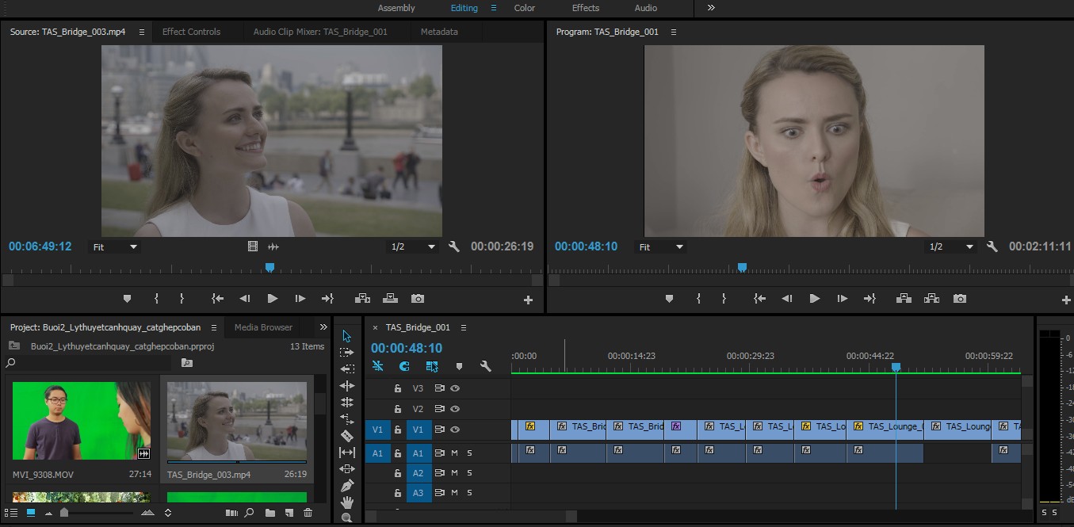The width and height of the screenshot is (1074, 527).
Task: Expand workspaces overflow chevron
Action: [711, 8]
